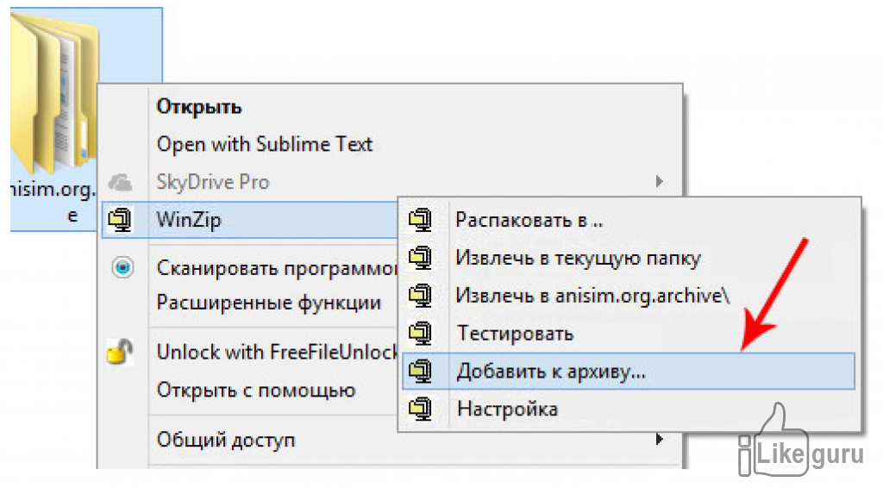Click WinZip icon beside Настройка
Screen dimensions: 883x488
[420, 408]
